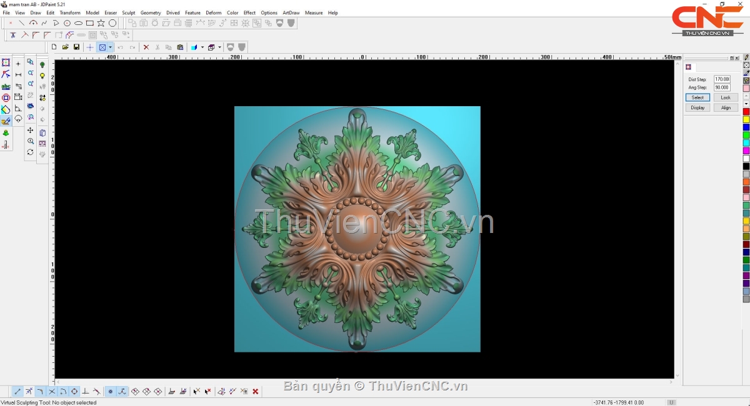Toggle endpoint snap in bottom toolbar
Screen dimensions: 750x406
(x=17, y=392)
